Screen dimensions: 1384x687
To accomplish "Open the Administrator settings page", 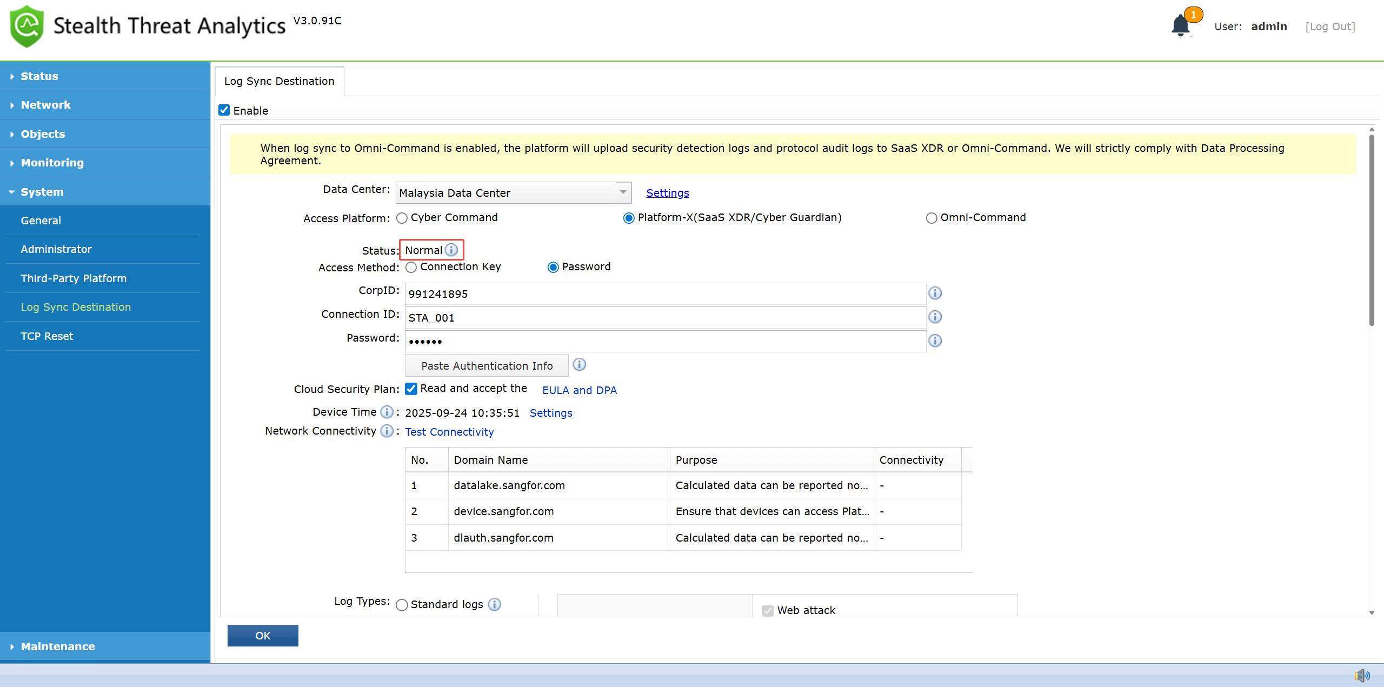I will click(x=56, y=249).
